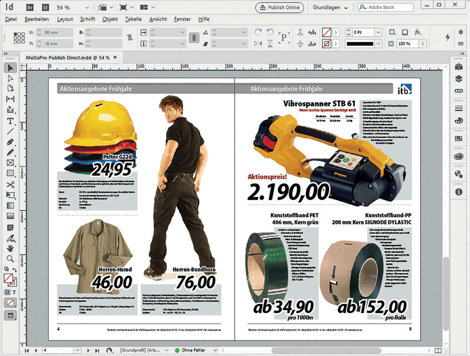
Task: Activate the Zoom magnifier tool
Action: coord(10,258)
